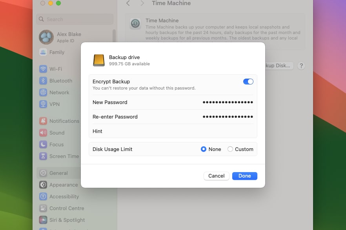Select the Focus label in the sidebar

pyautogui.click(x=56, y=144)
